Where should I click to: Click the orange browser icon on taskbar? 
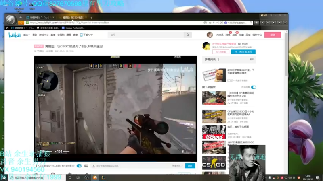[x=95, y=178]
